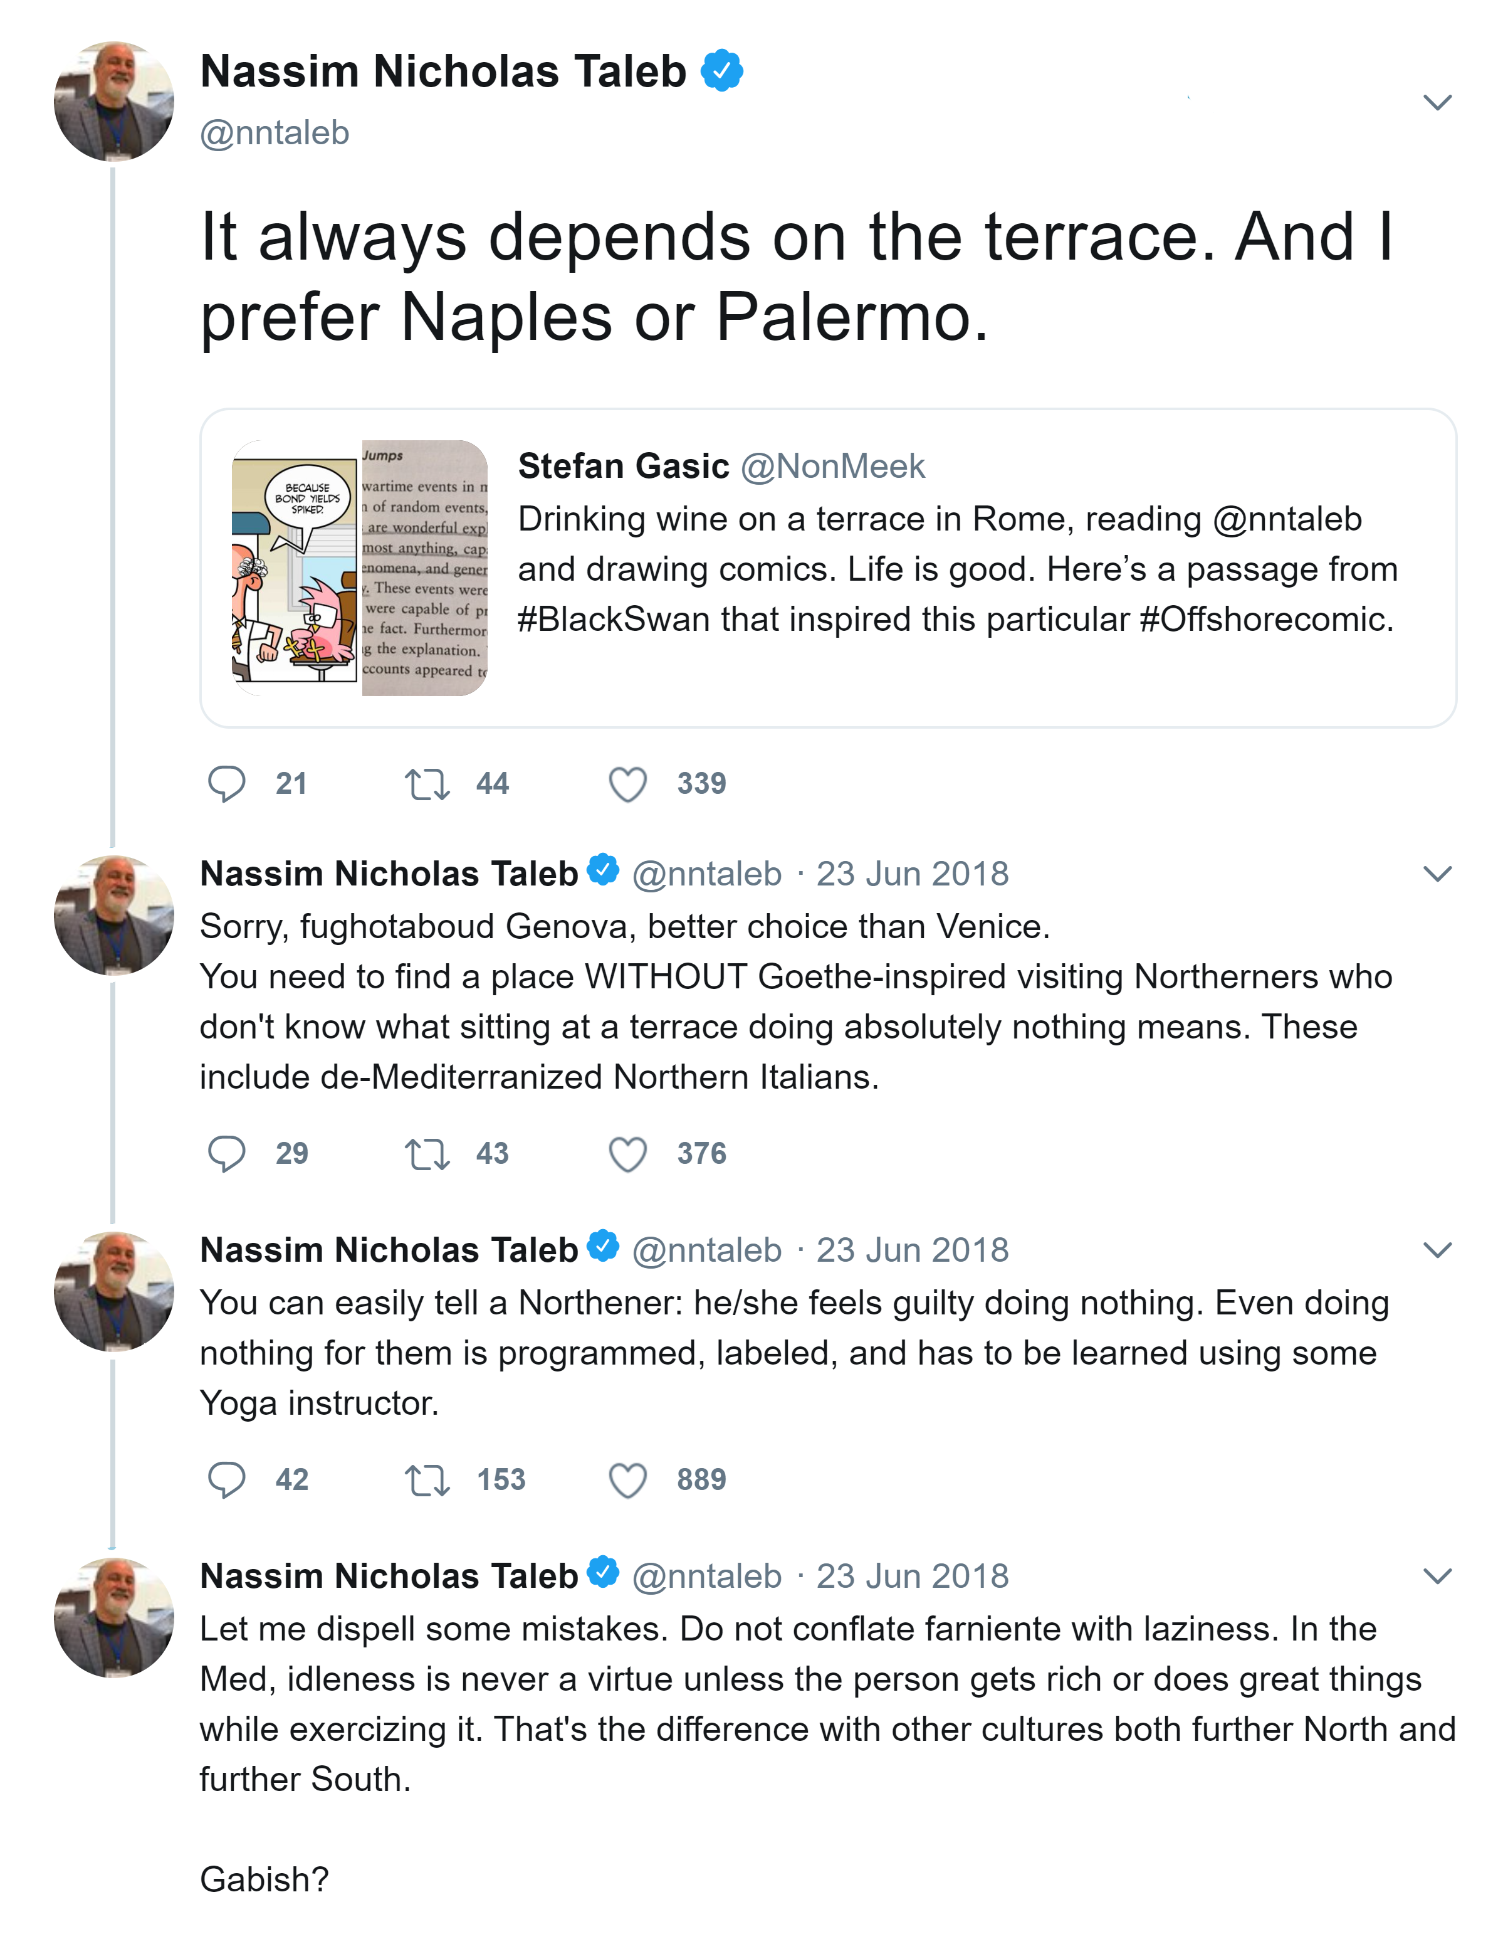Retweet the main tweet with 44 retweets
Viewport: 1508px width, 1934px height.
(427, 784)
